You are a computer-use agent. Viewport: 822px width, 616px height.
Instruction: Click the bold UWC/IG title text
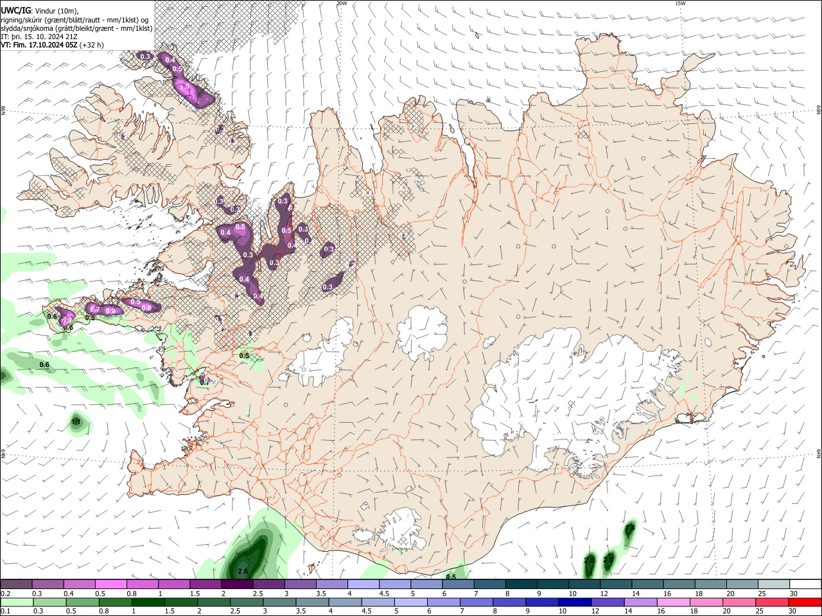coord(15,11)
